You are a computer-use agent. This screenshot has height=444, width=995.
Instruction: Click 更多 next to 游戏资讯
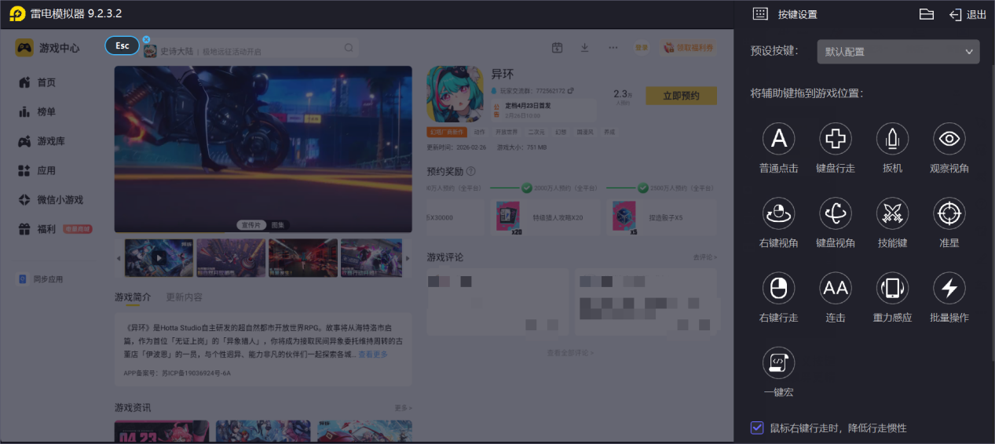[403, 408]
